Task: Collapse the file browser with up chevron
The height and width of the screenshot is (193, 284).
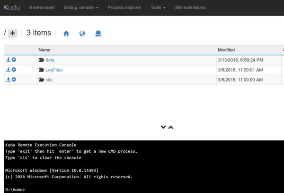Action: click(x=171, y=127)
